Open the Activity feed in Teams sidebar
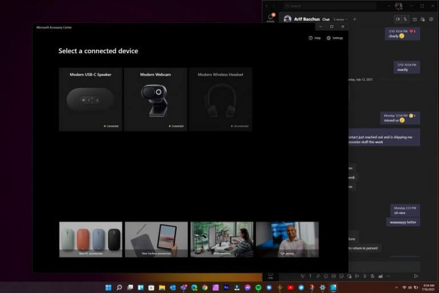 coord(270,17)
